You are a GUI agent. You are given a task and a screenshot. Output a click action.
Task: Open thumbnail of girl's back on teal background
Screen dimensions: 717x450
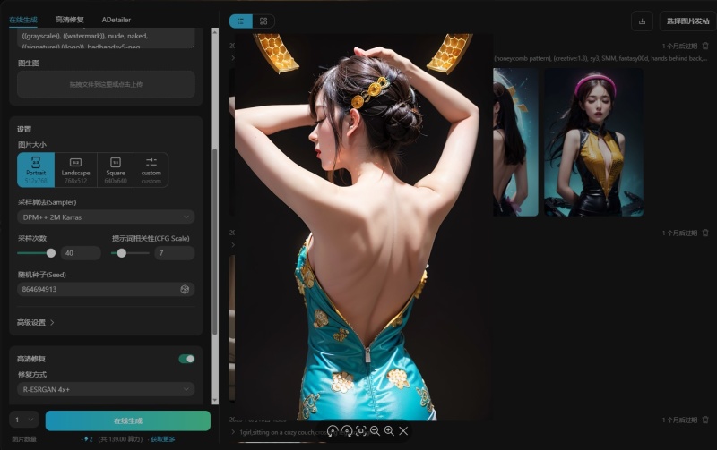pyautogui.click(x=516, y=142)
